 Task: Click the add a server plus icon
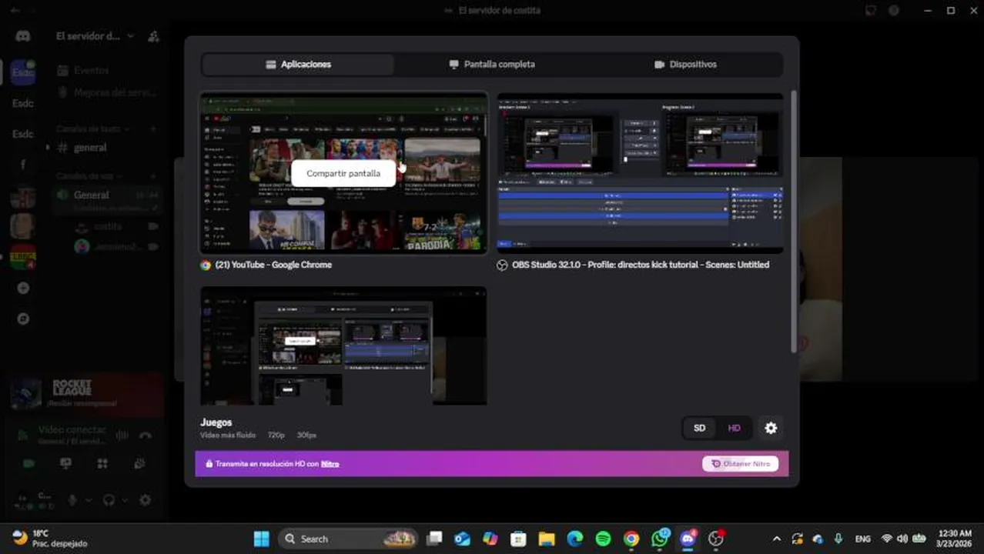23,288
